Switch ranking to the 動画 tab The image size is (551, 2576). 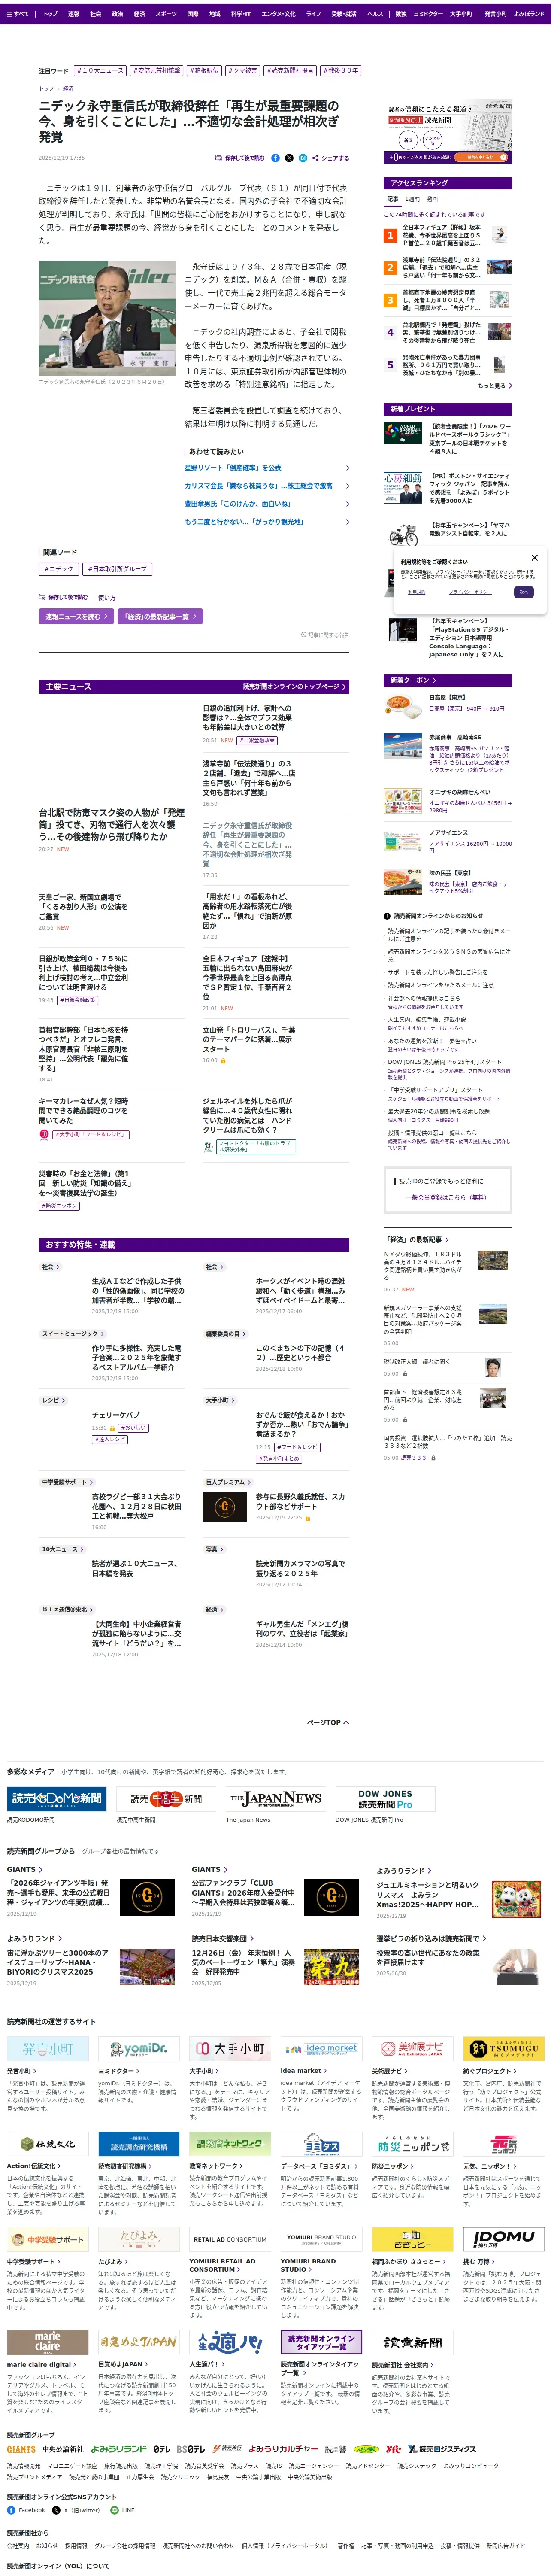tap(432, 199)
